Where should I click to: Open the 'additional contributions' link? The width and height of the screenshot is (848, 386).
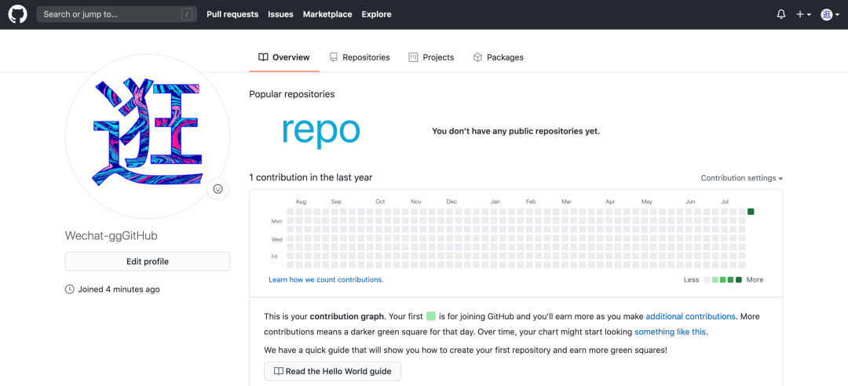690,316
